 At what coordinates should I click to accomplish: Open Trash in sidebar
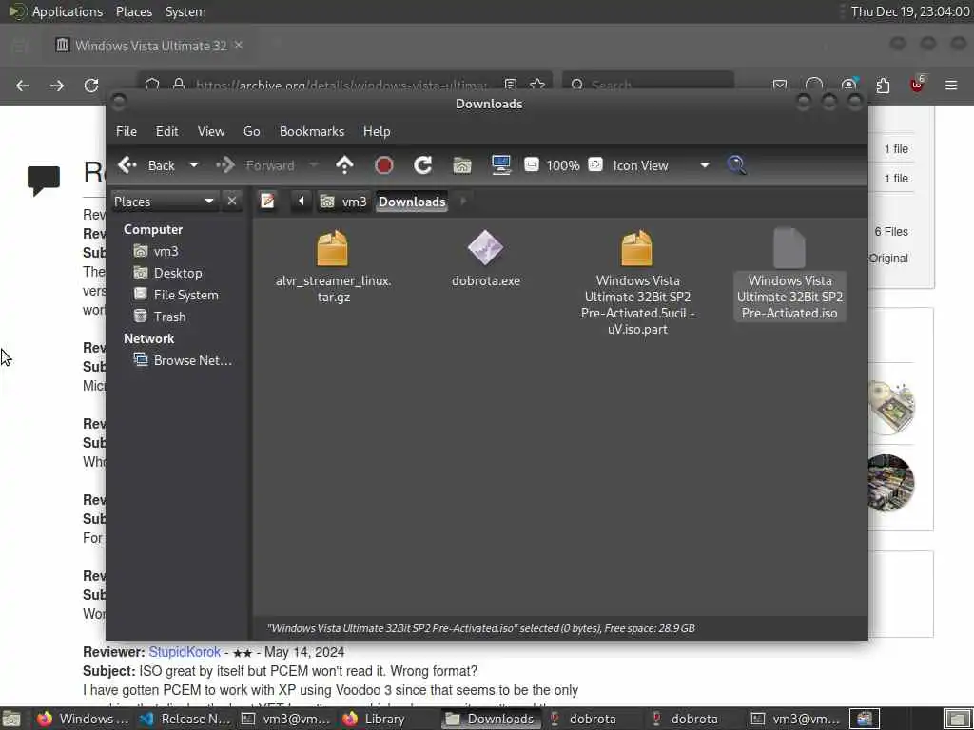point(160,317)
